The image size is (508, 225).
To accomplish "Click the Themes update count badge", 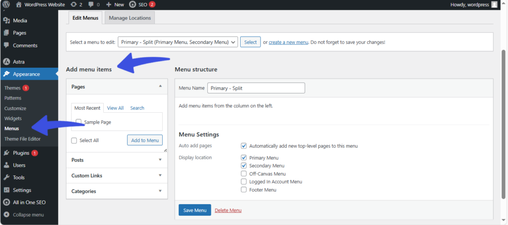I will pyautogui.click(x=26, y=88).
